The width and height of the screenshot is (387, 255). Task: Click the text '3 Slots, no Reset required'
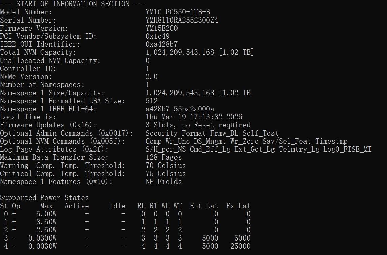pyautogui.click(x=198, y=125)
